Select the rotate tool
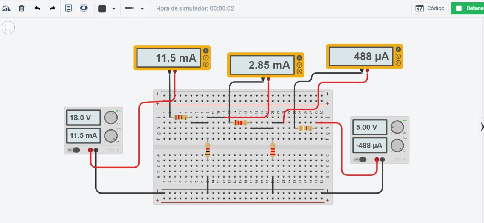 pos(6,8)
